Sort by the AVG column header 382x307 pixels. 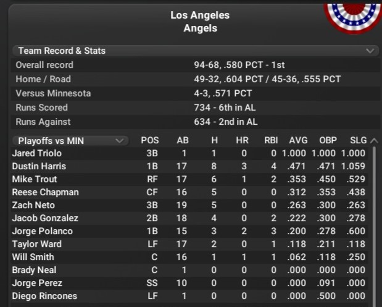299,140
